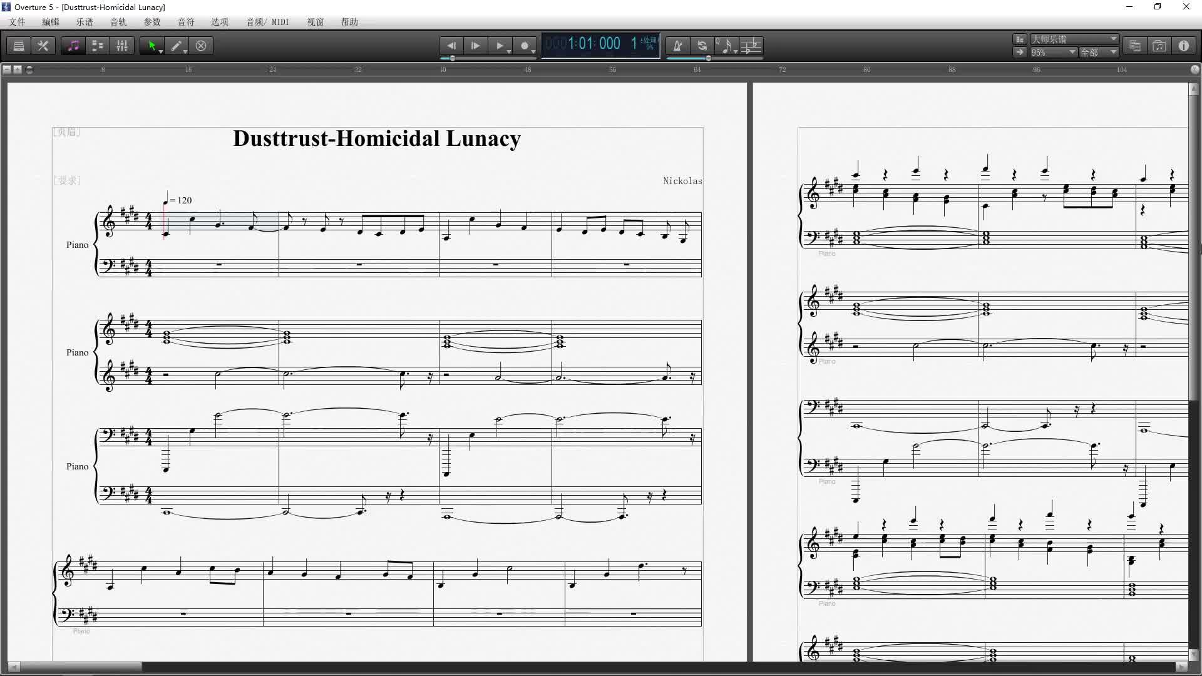Click measure 24 marker on the ruler
This screenshot has height=676, width=1202.
point(272,69)
